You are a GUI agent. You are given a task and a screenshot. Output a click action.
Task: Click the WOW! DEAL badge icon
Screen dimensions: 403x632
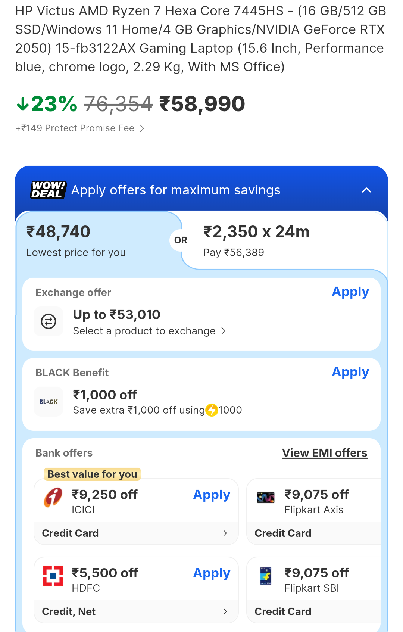48,190
